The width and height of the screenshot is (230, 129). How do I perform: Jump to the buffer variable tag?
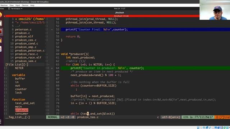coord(20,78)
